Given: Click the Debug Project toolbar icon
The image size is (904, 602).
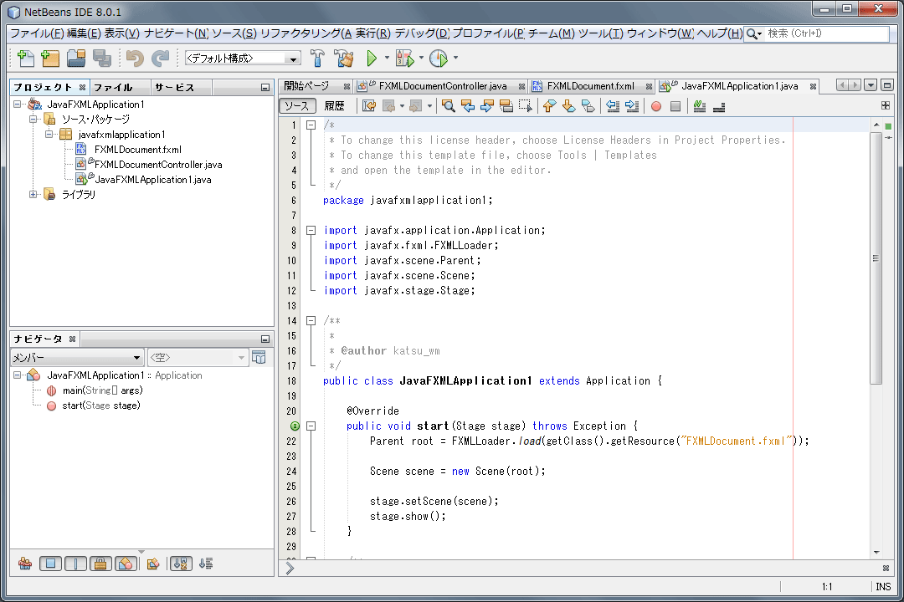Looking at the screenshot, I should [x=405, y=59].
